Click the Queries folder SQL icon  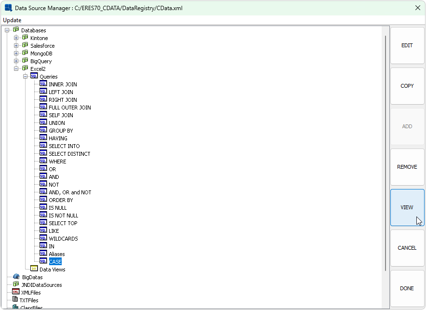(x=34, y=76)
